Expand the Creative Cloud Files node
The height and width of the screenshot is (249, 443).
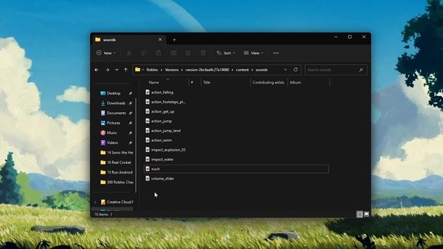click(x=96, y=202)
